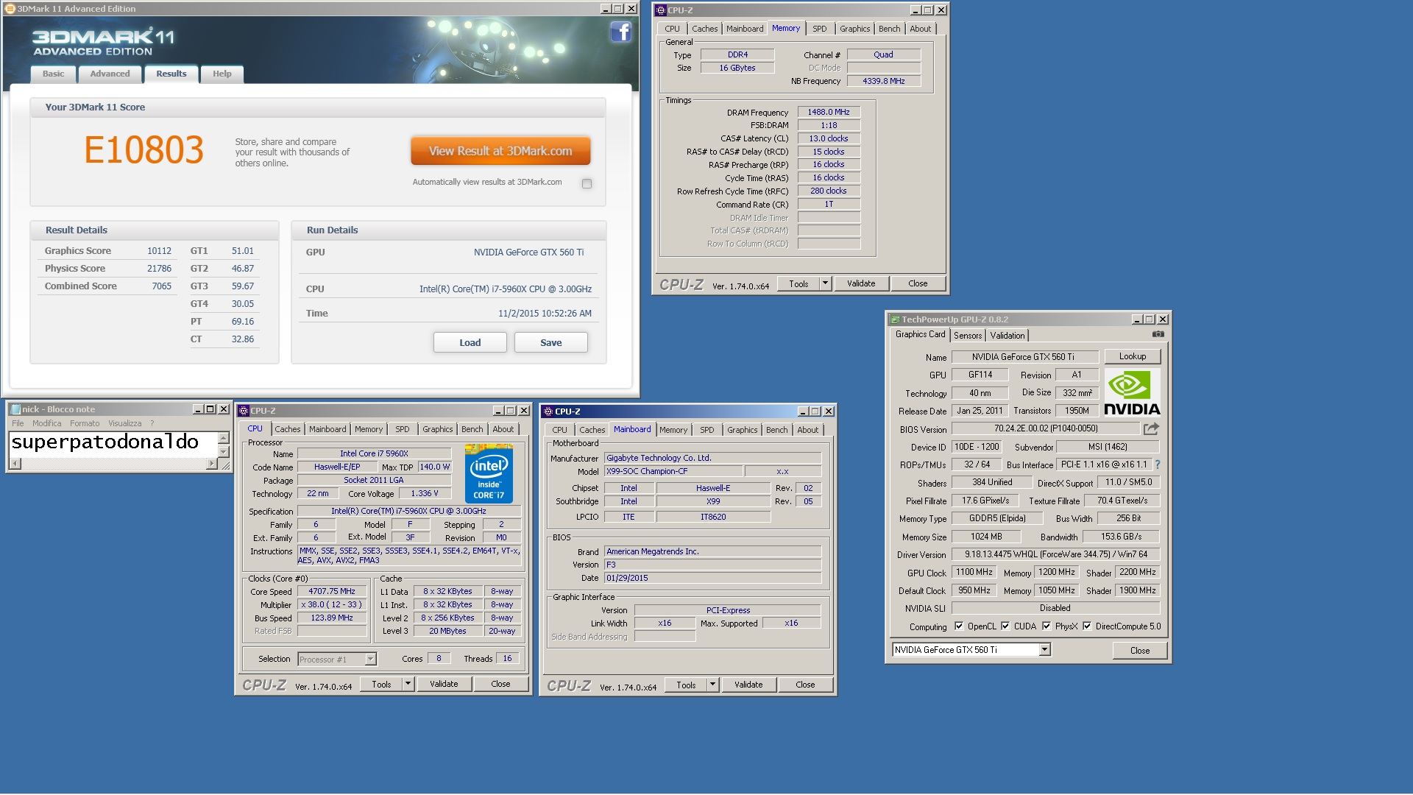1413x795 pixels.
Task: Switch to the Basic tab in 3DMark
Action: click(x=53, y=74)
